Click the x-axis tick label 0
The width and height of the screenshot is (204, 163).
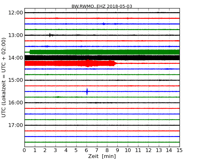pos(24,150)
